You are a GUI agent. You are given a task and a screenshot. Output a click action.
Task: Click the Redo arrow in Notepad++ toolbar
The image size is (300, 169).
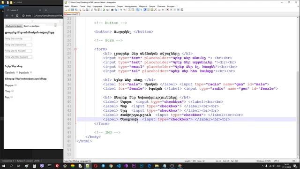pos(107,9)
